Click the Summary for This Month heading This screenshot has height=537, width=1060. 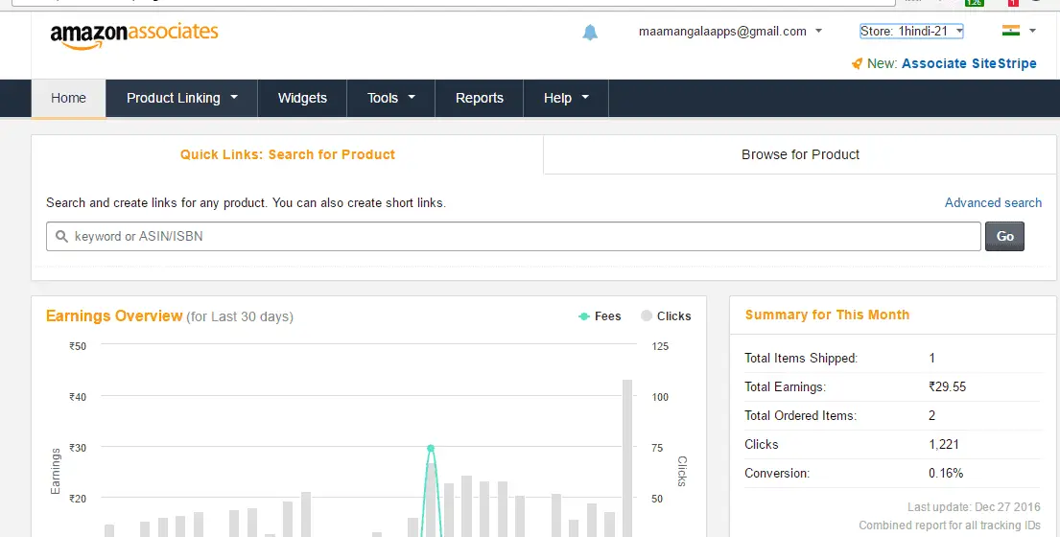[x=827, y=315]
